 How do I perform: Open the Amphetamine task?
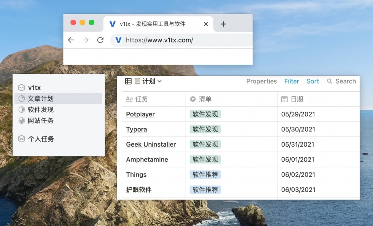pos(147,160)
